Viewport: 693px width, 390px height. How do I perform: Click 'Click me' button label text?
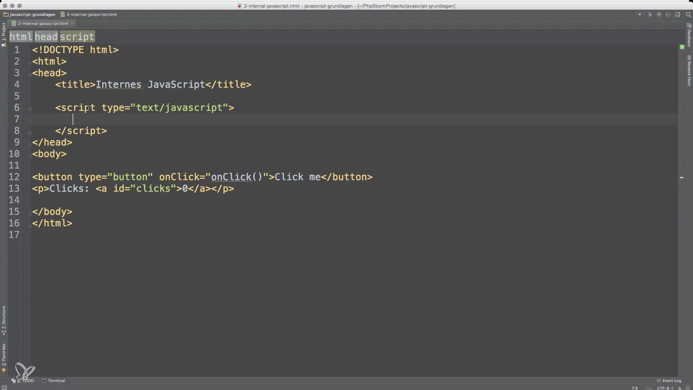tap(297, 177)
